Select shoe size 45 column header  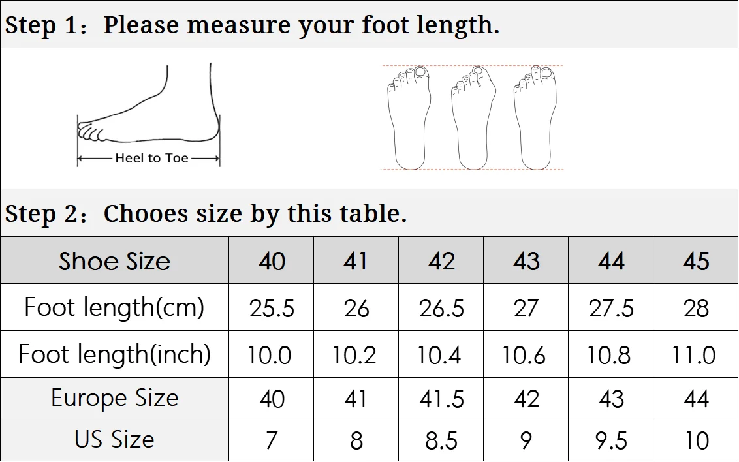pyautogui.click(x=696, y=260)
